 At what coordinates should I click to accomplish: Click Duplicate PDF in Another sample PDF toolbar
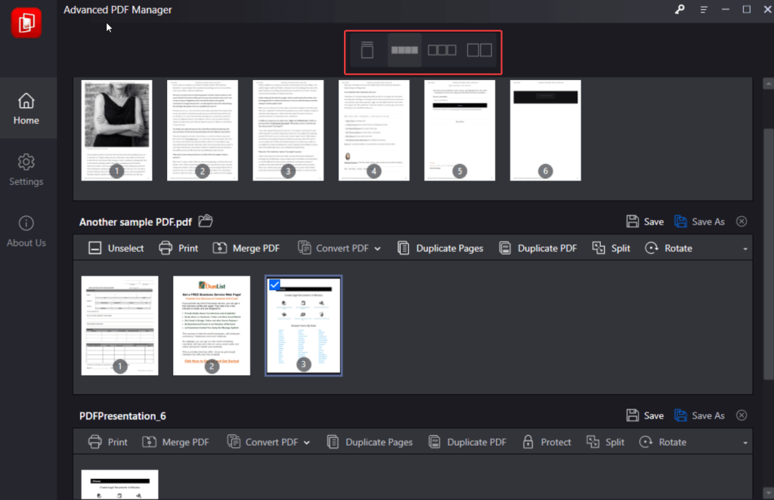[x=537, y=248]
